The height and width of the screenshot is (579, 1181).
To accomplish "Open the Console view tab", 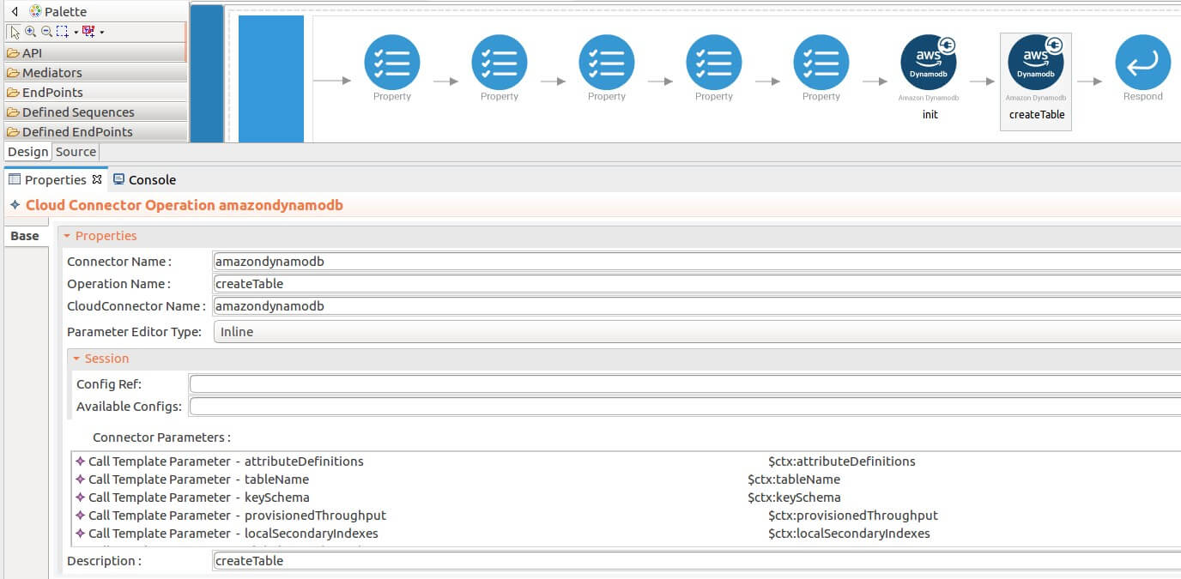I will 145,179.
